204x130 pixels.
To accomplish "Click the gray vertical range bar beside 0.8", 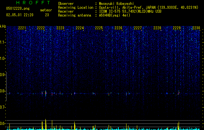I will tap(6, 86).
